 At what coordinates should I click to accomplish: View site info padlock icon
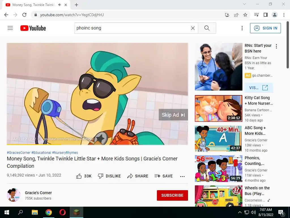[x=36, y=15]
